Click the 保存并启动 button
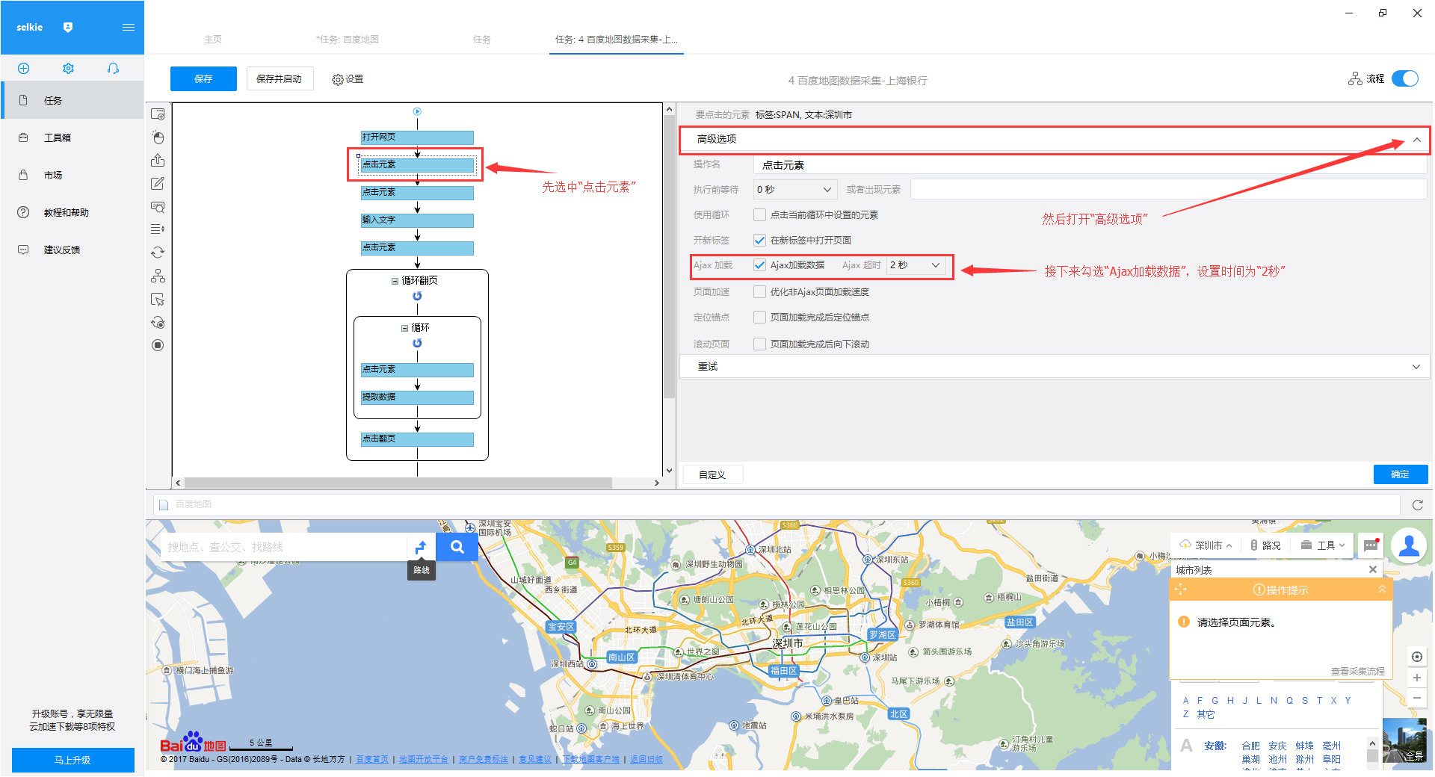 tap(280, 78)
